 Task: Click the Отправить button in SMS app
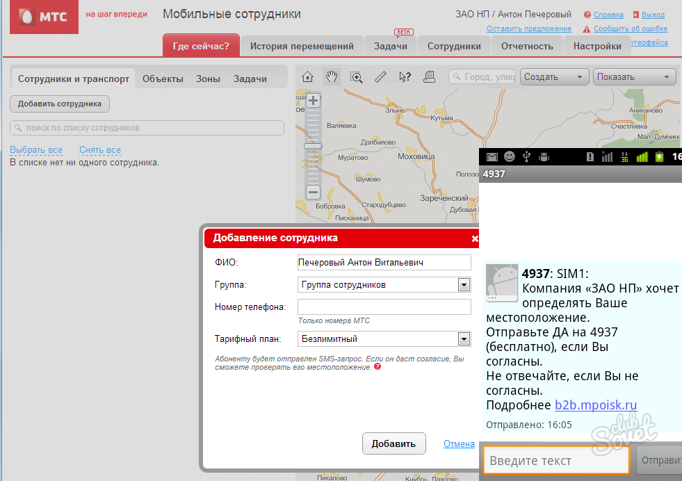660,460
